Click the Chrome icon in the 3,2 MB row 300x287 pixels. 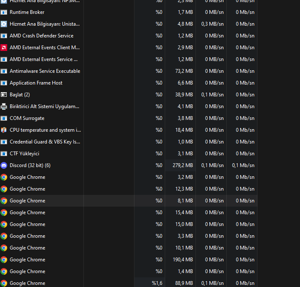[4, 177]
